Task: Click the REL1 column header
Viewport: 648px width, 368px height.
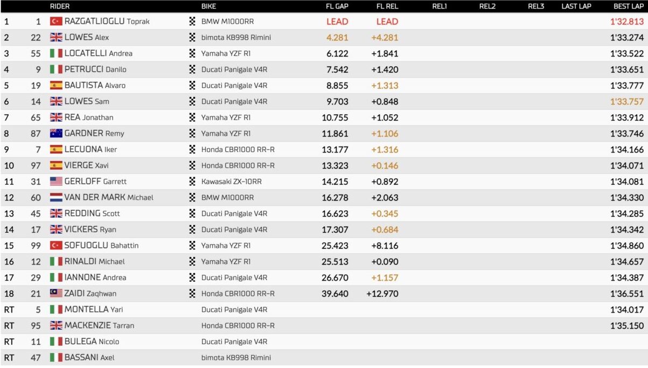Action: tap(440, 6)
